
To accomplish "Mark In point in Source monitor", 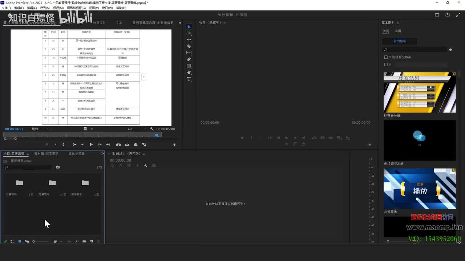I will [x=56, y=145].
